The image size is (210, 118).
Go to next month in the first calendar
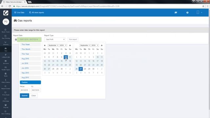point(70,45)
